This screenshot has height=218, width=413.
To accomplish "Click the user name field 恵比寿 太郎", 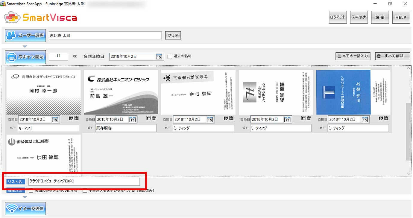I will pos(105,36).
